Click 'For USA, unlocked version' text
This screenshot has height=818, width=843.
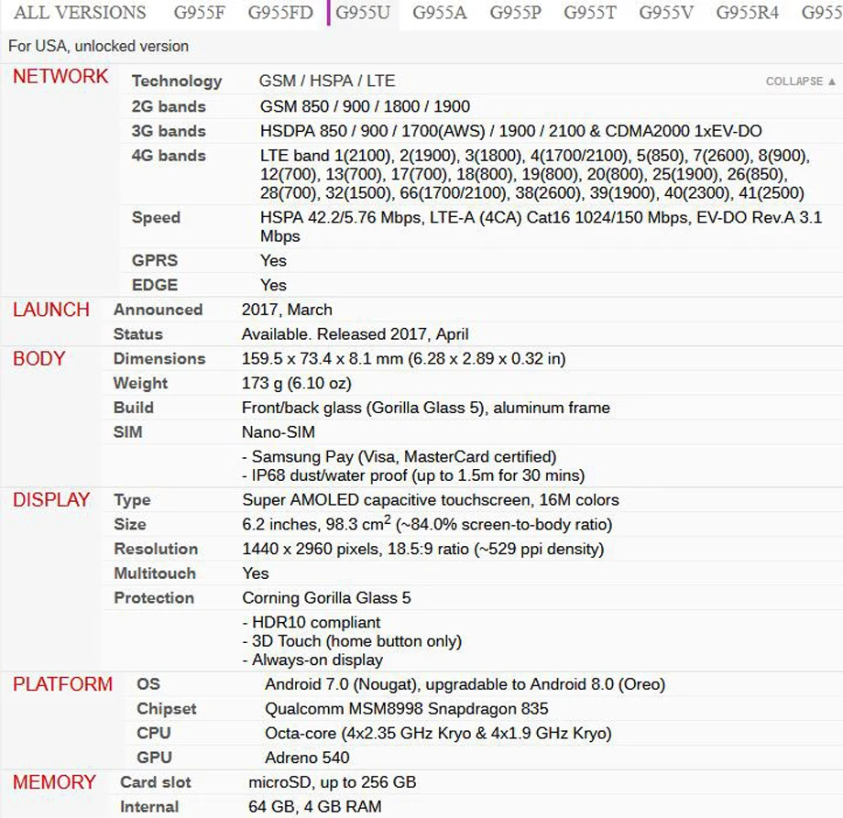98,46
